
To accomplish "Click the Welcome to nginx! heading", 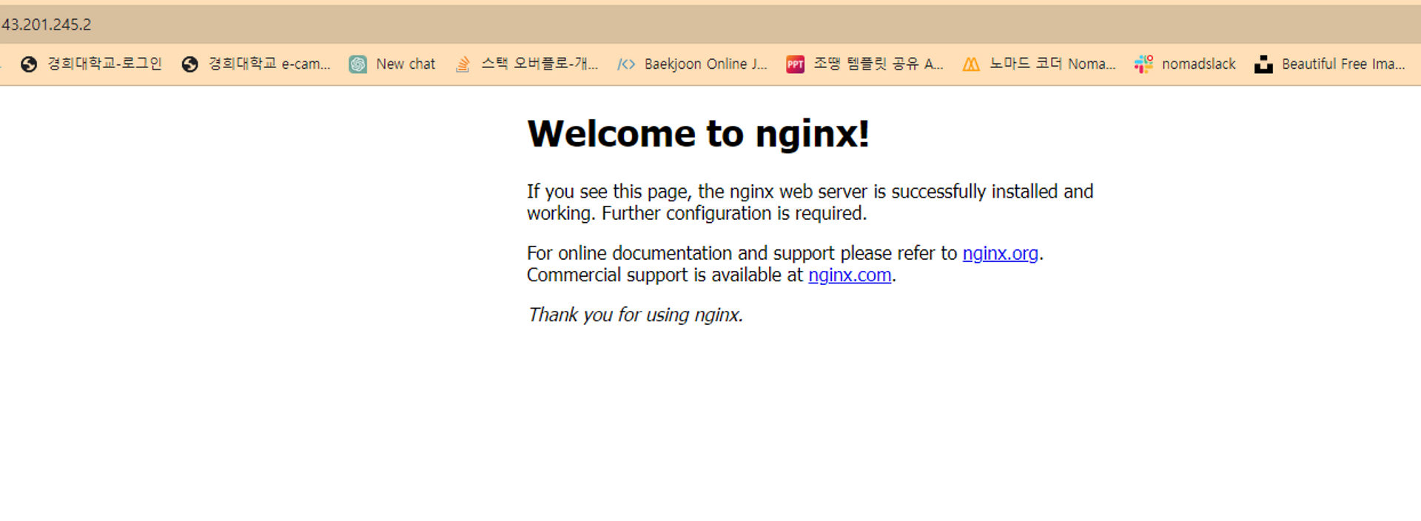I will pos(698,134).
